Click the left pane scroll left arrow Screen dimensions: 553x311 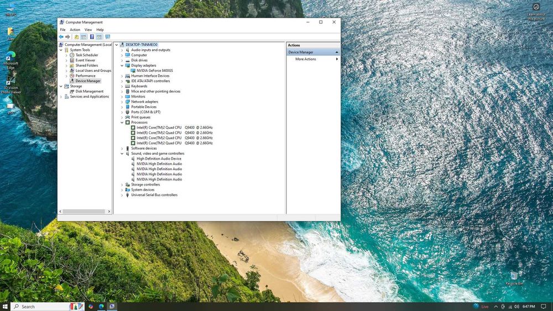(x=60, y=212)
